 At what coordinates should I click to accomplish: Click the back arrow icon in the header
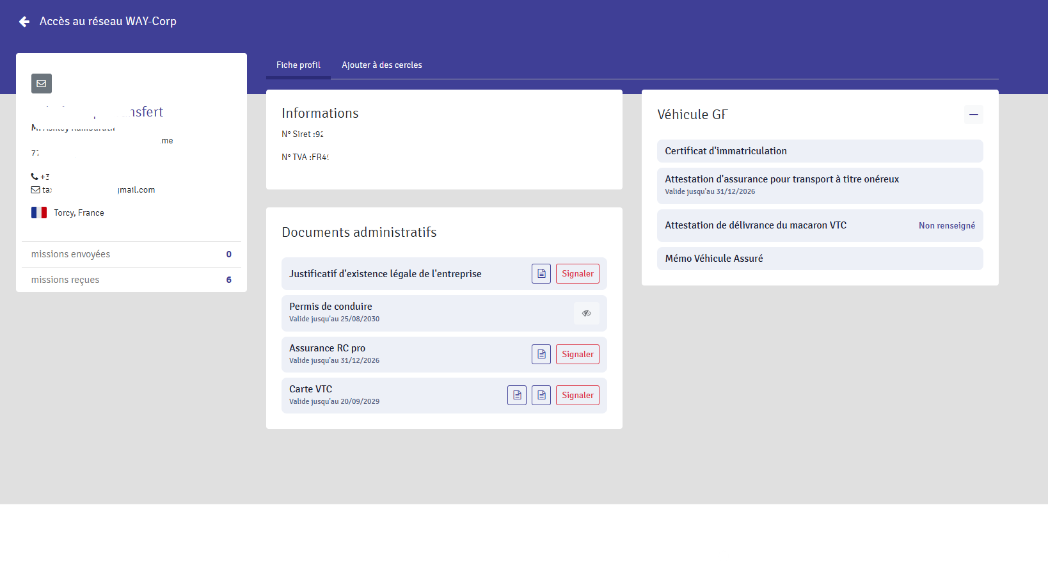click(24, 22)
